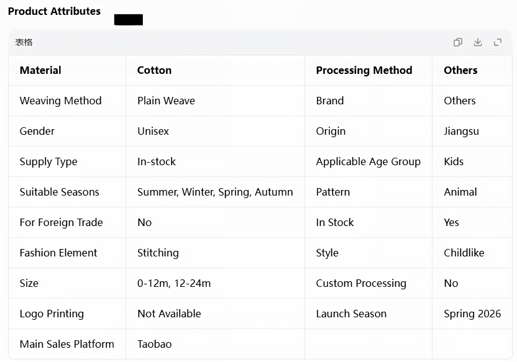Screen dimensions: 517x362
Task: Select the Material header cell
Action: coord(67,70)
